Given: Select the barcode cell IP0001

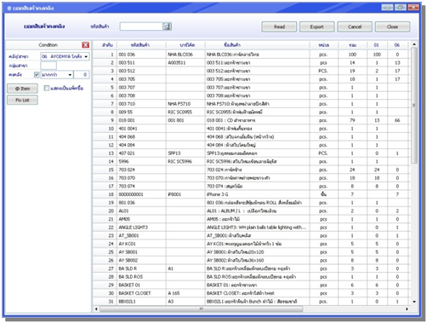Looking at the screenshot, I should point(185,194).
